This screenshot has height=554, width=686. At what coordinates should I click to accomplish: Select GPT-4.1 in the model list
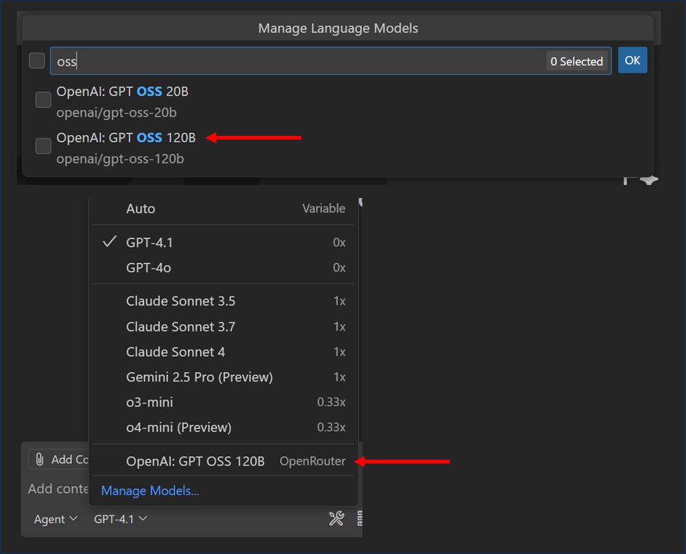point(223,242)
